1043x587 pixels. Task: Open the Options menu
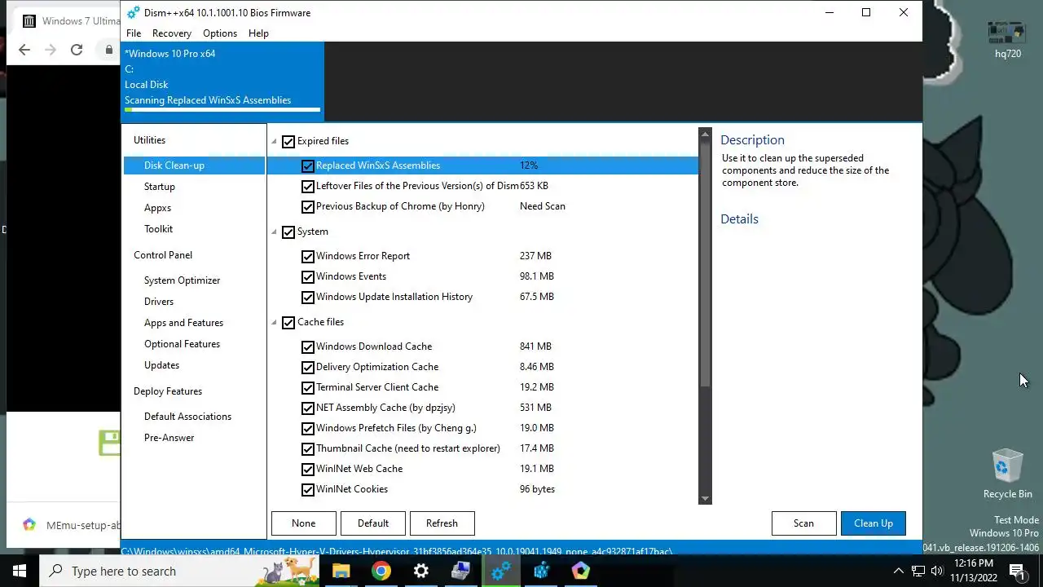point(220,33)
